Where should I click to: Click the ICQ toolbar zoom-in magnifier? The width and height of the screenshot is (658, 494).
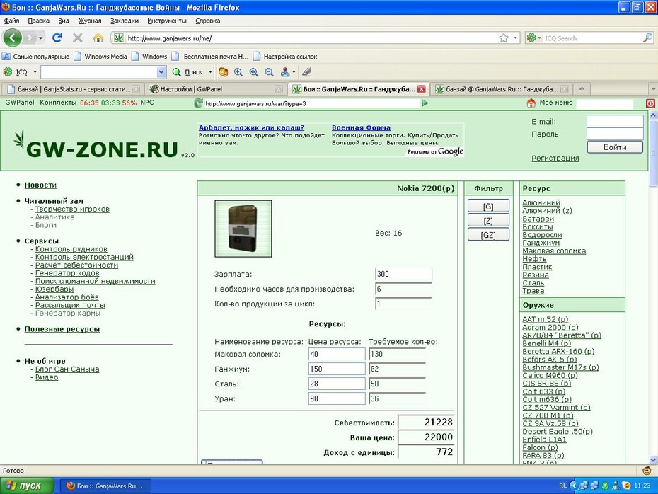238,72
